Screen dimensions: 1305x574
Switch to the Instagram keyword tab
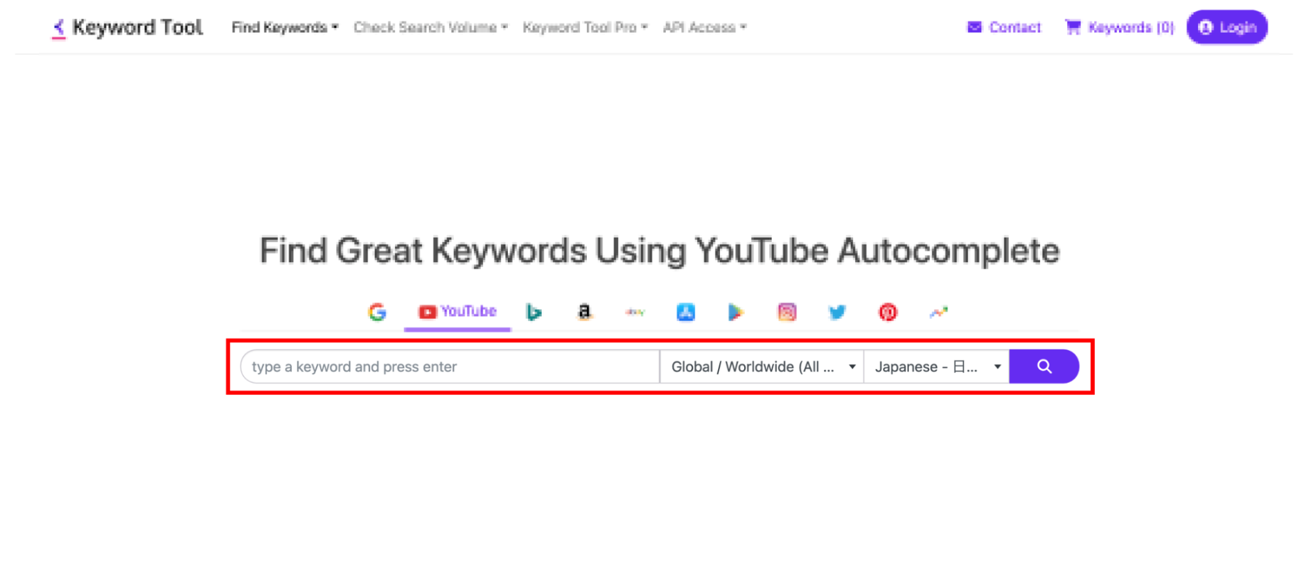(x=787, y=312)
